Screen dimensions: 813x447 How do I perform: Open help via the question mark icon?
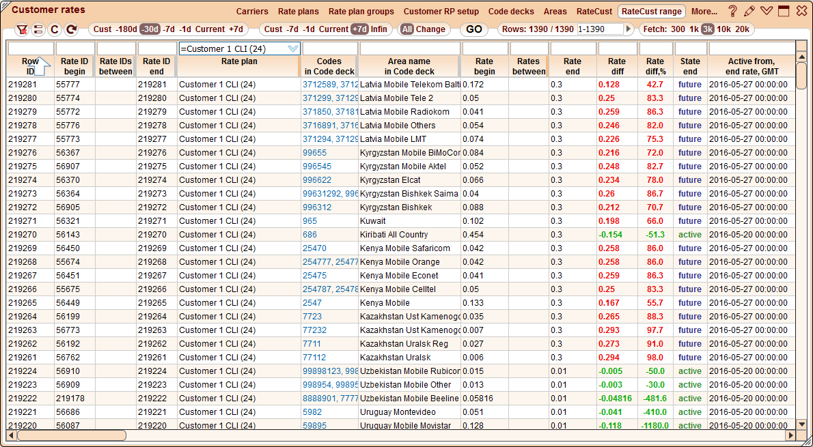(732, 10)
